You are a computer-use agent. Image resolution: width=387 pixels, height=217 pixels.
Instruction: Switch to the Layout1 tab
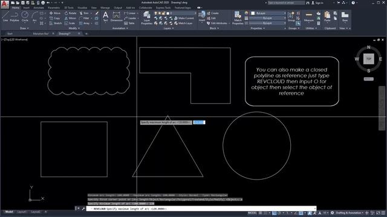(x=22, y=212)
